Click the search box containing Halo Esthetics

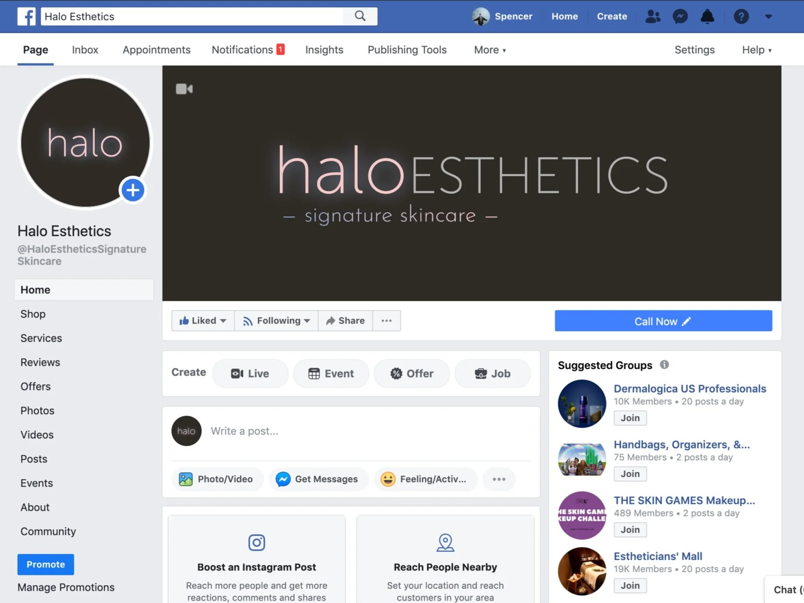coord(192,17)
